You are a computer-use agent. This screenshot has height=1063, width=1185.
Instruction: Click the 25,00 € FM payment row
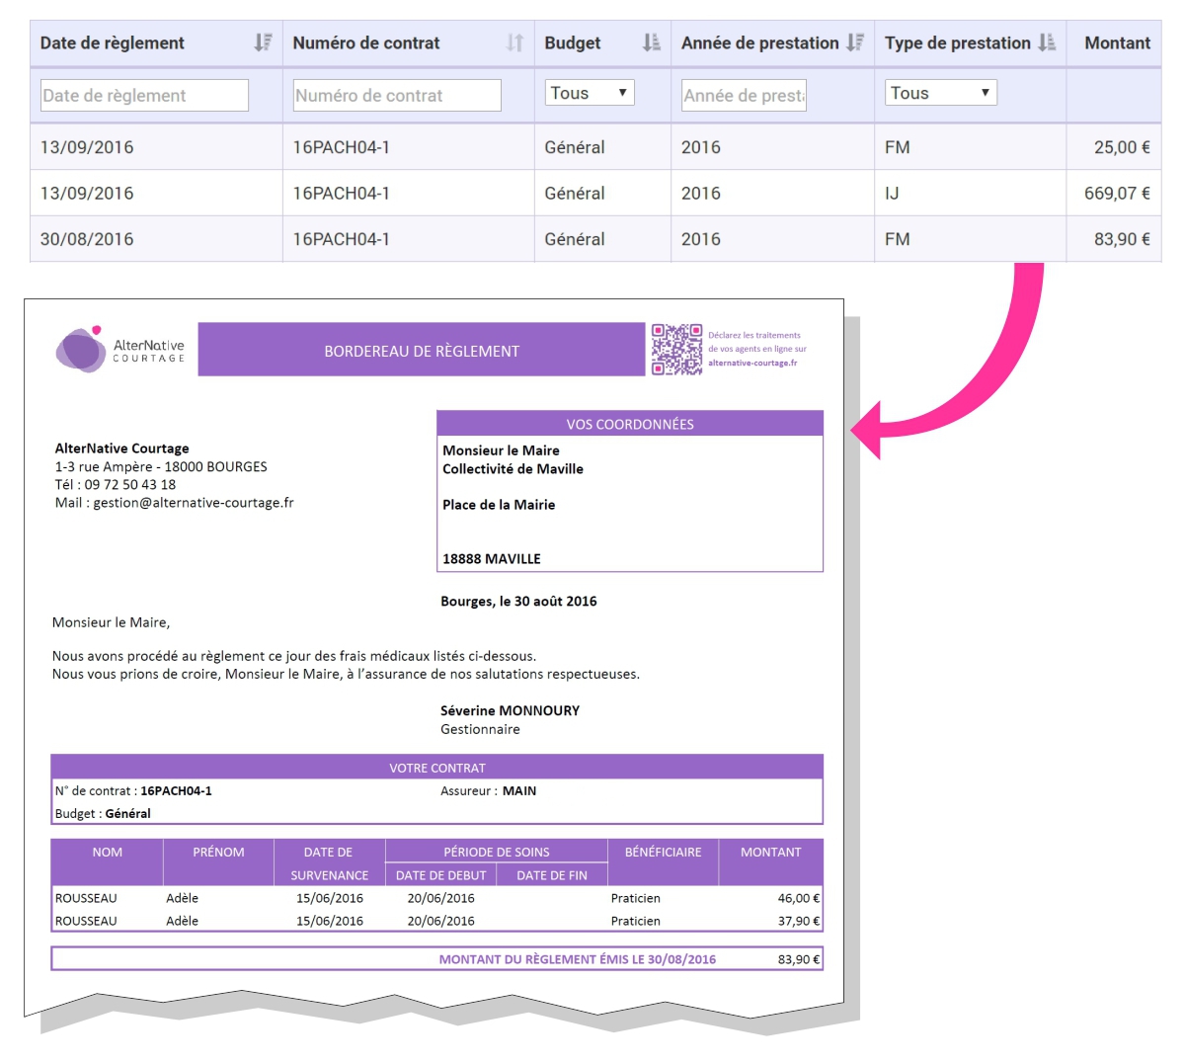594,147
